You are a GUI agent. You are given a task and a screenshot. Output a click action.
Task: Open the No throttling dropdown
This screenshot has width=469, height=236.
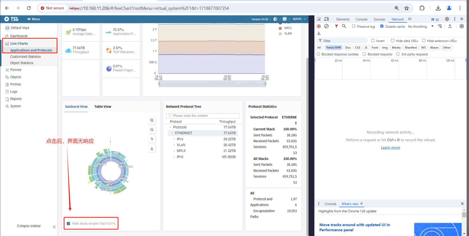tap(420, 26)
